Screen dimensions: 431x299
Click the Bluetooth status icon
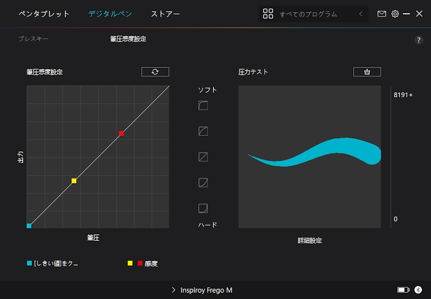418,290
